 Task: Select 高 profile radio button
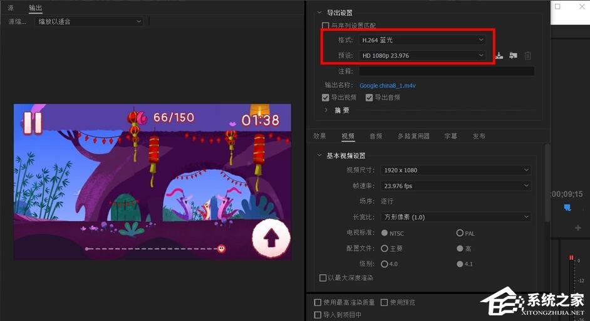click(x=460, y=249)
